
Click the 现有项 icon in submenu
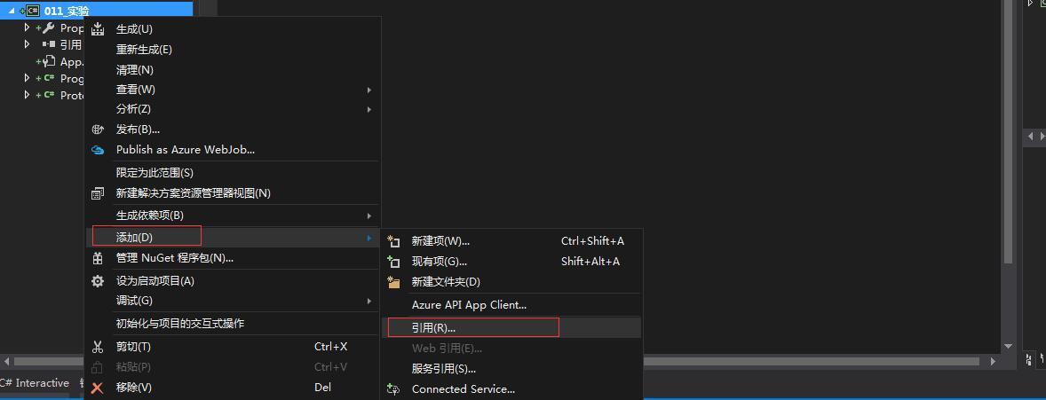coord(393,262)
